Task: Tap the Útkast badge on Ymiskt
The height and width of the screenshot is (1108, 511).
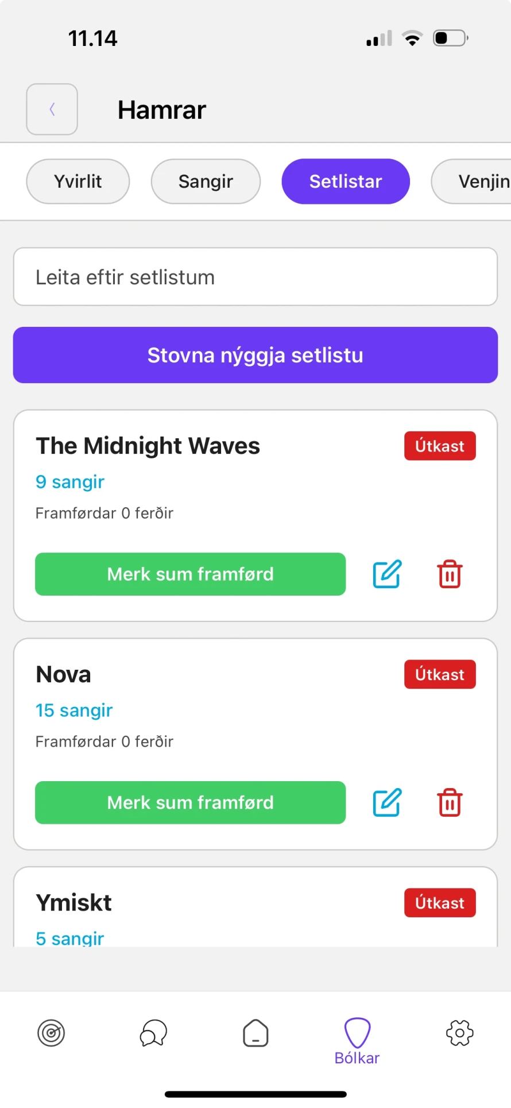Action: [x=440, y=903]
